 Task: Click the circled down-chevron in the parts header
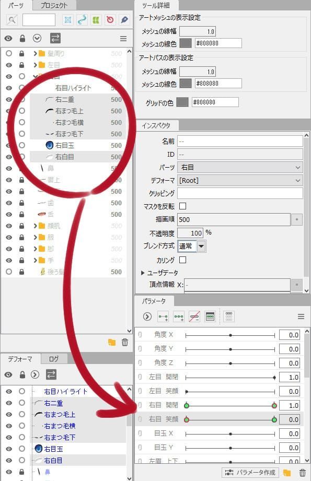(37, 38)
